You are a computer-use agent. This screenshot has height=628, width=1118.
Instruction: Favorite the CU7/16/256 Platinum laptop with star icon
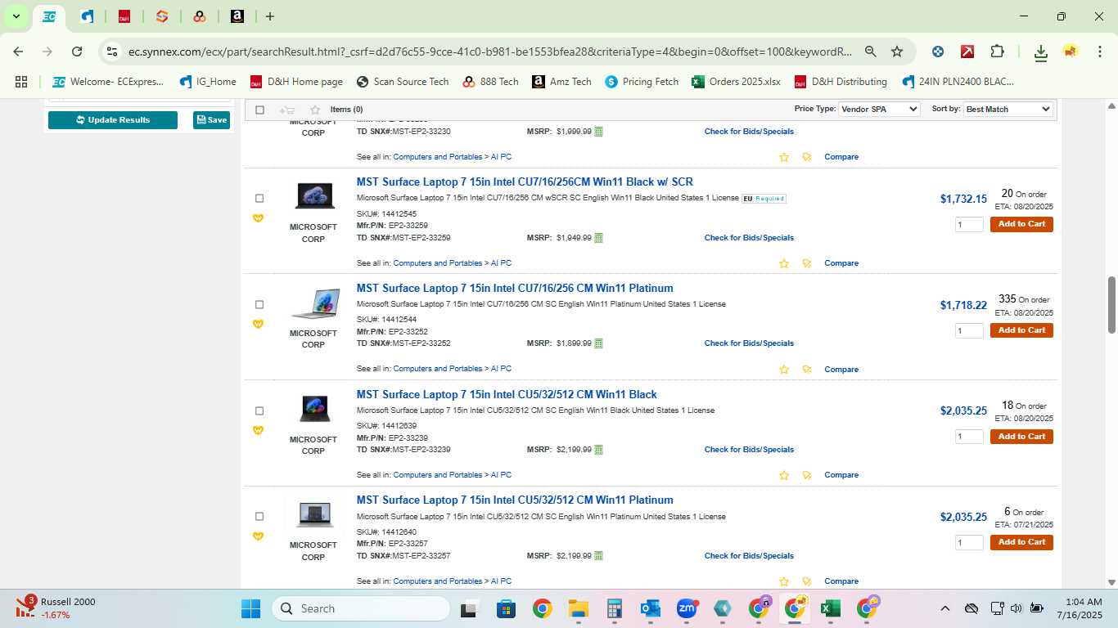click(x=784, y=370)
